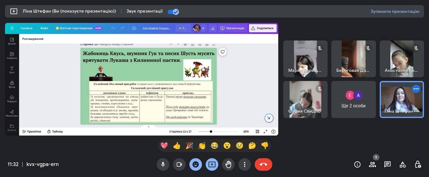429x177 pixels.
Task: Send the thumbs up reaction
Action: pyautogui.click(x=177, y=145)
